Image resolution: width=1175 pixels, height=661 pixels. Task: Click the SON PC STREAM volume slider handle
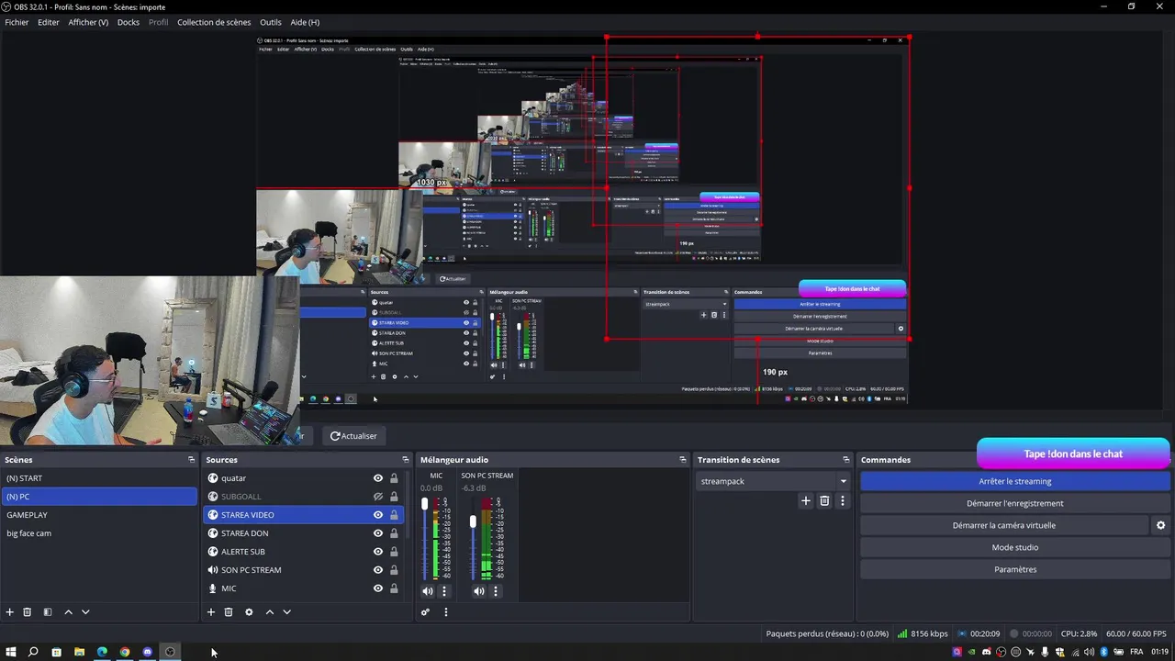click(x=473, y=521)
